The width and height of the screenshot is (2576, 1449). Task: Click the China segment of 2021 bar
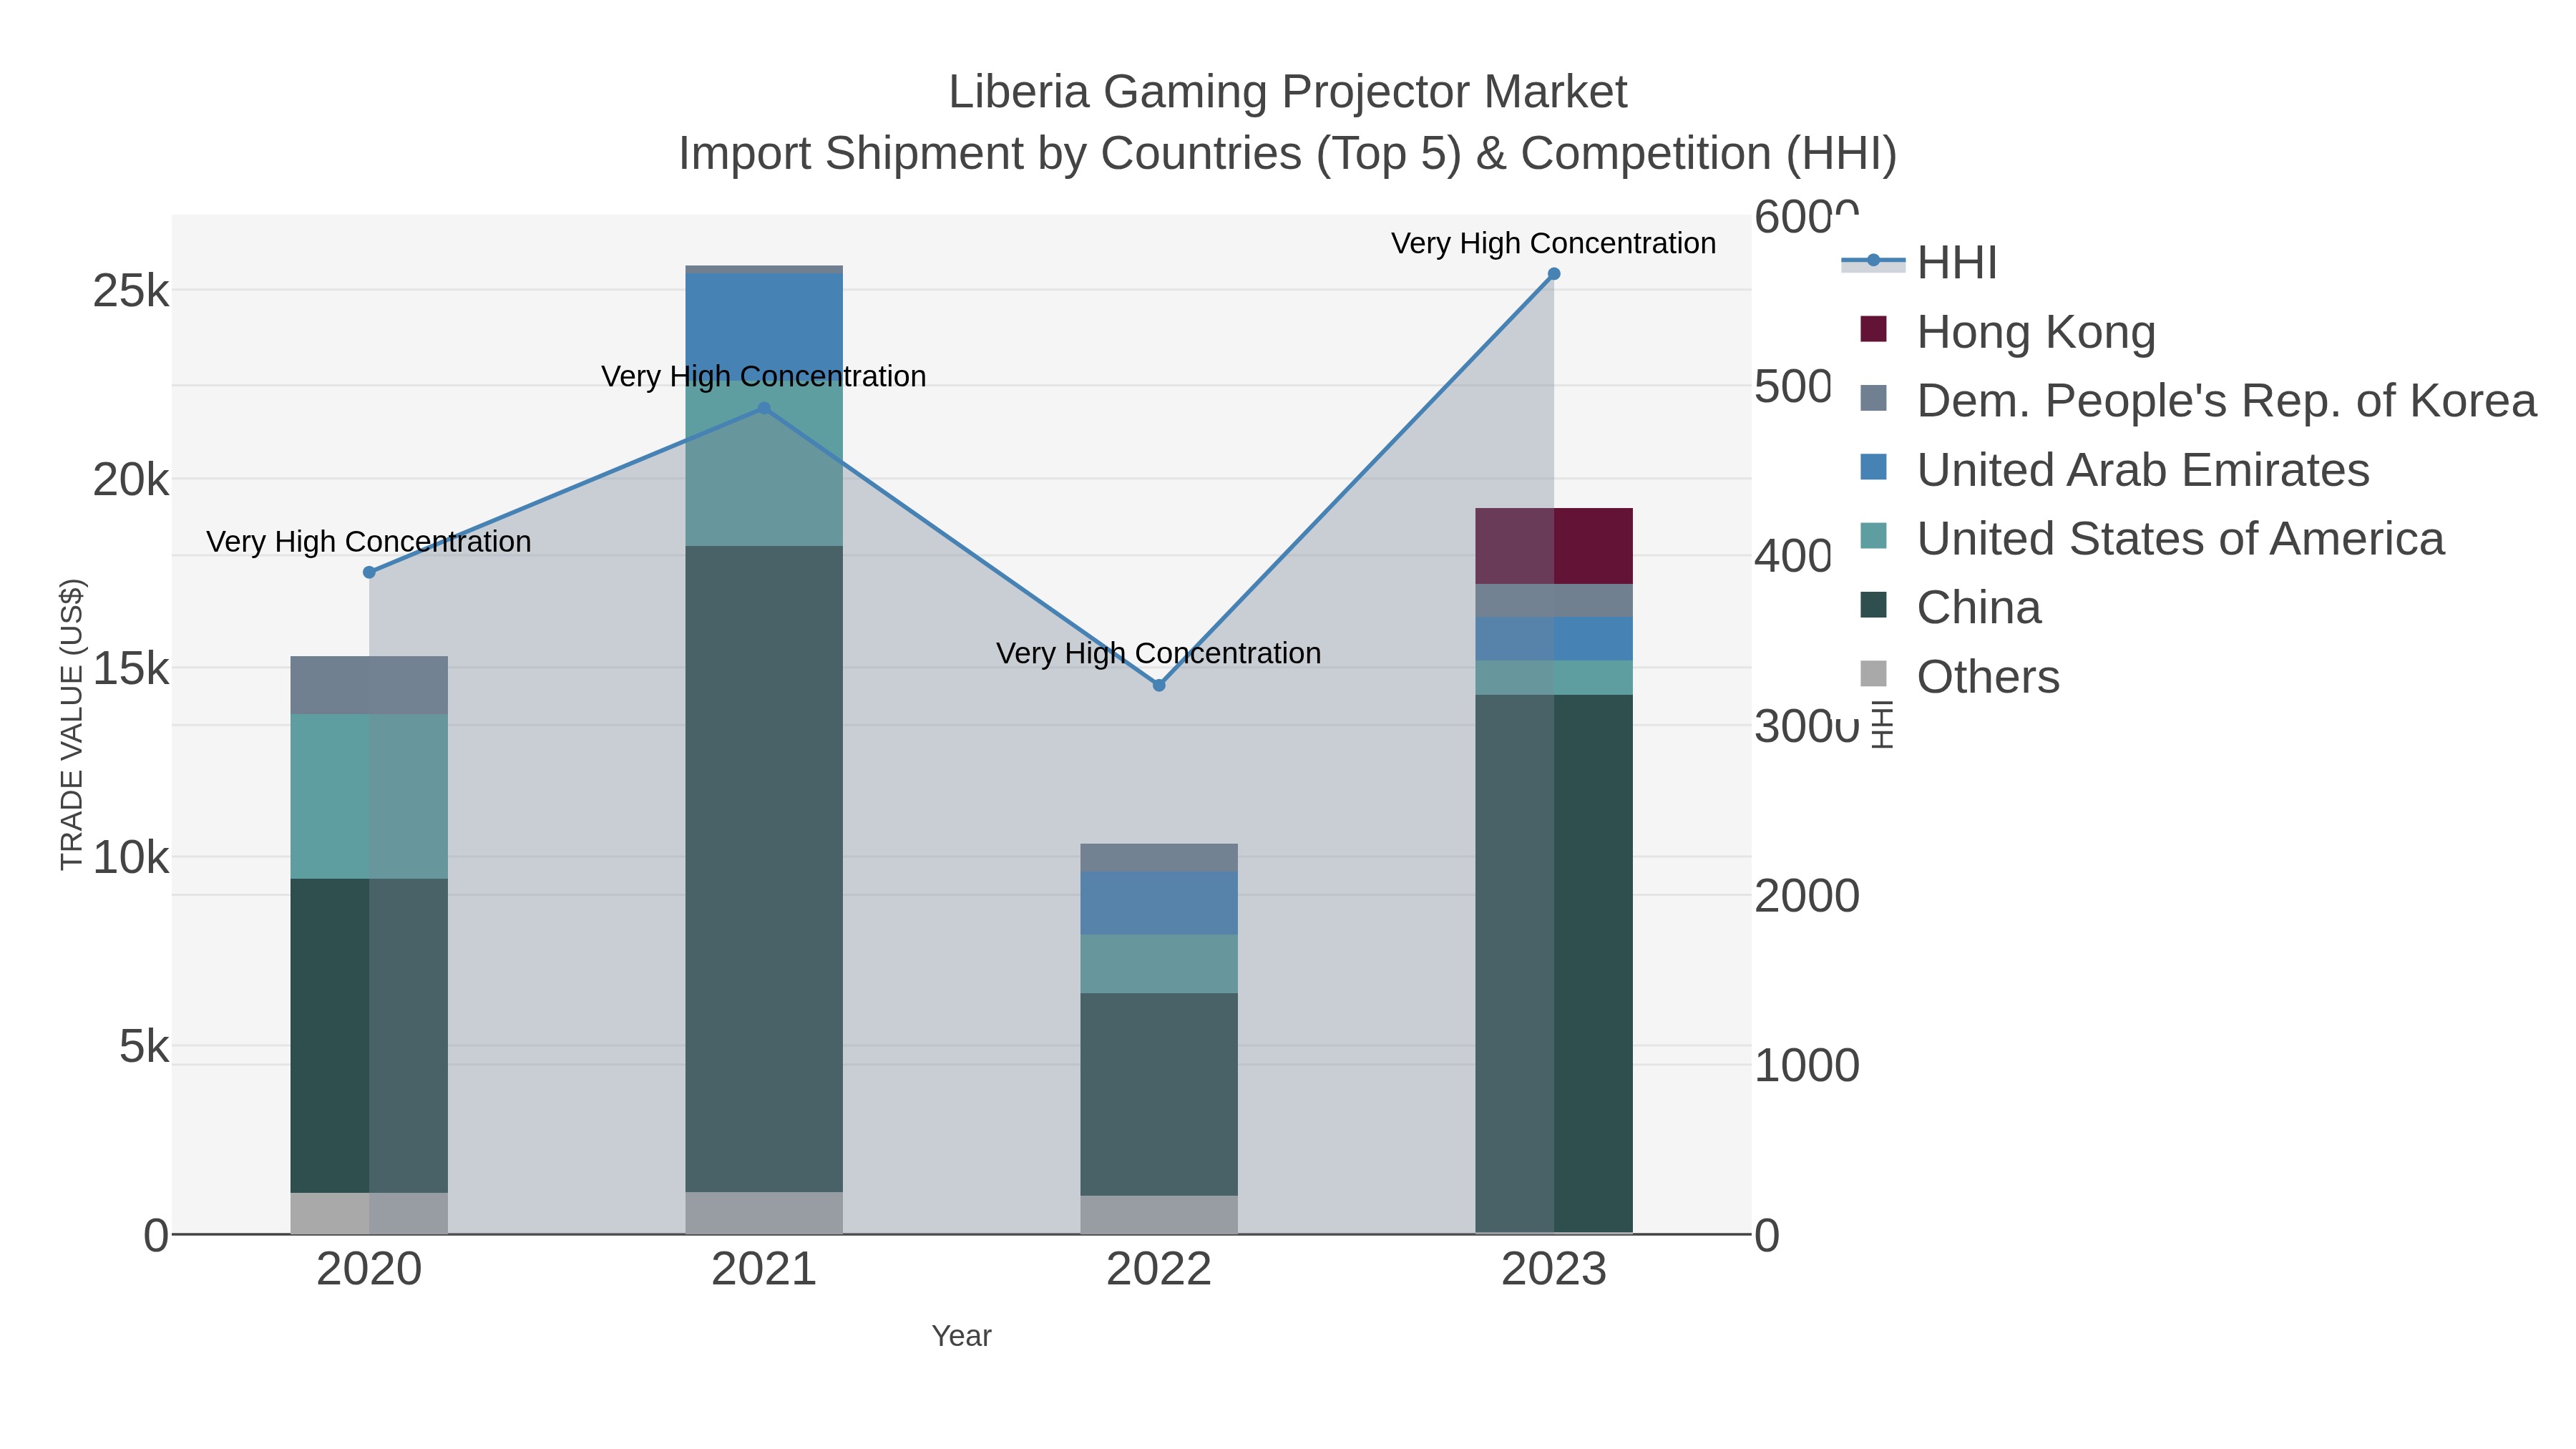(764, 868)
